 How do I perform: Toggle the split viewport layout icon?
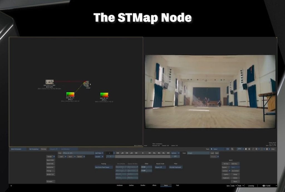[228, 149]
